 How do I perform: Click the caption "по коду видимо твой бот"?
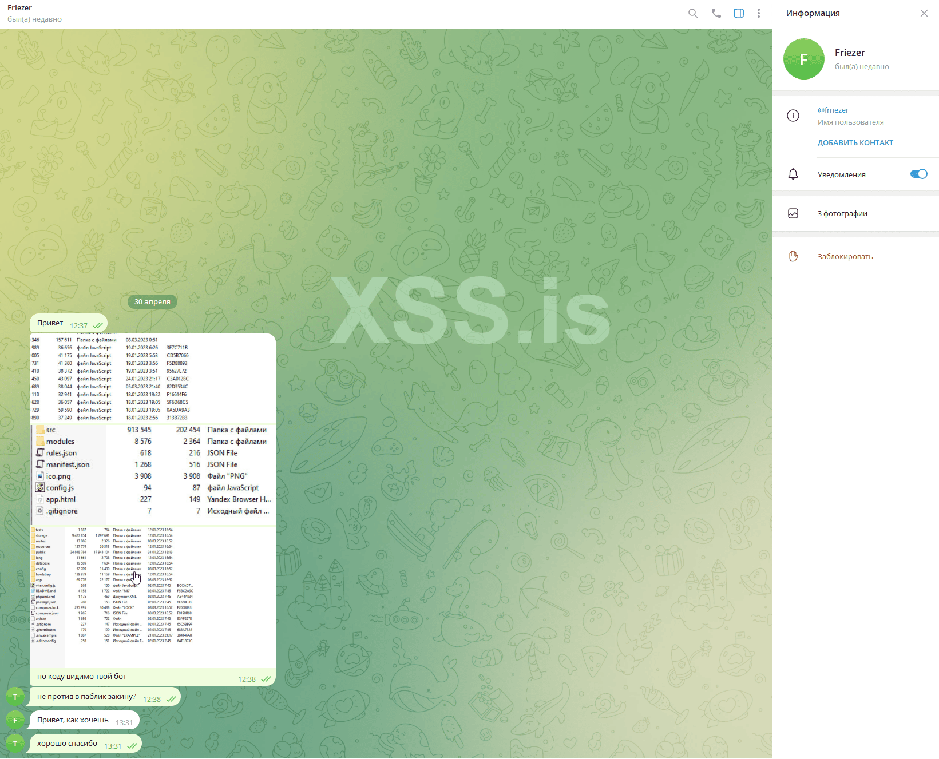click(x=82, y=676)
